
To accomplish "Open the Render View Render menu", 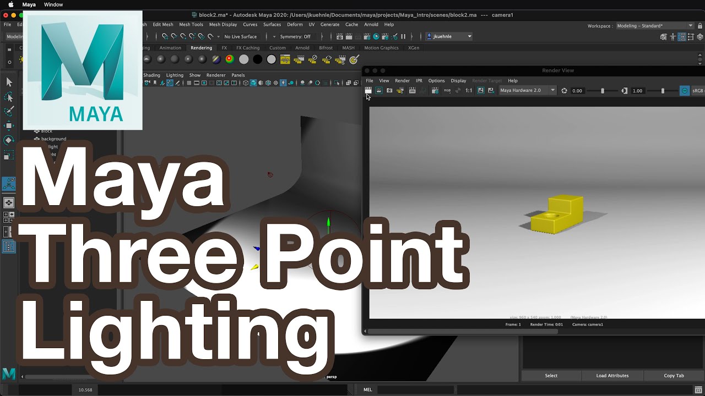I will [x=402, y=81].
